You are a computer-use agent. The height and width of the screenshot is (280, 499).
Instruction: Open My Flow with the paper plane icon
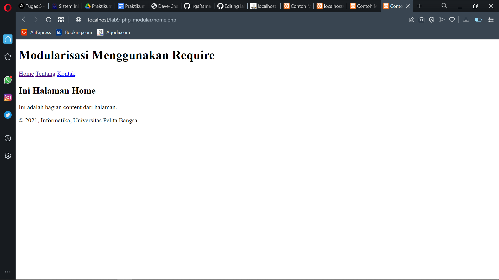coord(442,19)
